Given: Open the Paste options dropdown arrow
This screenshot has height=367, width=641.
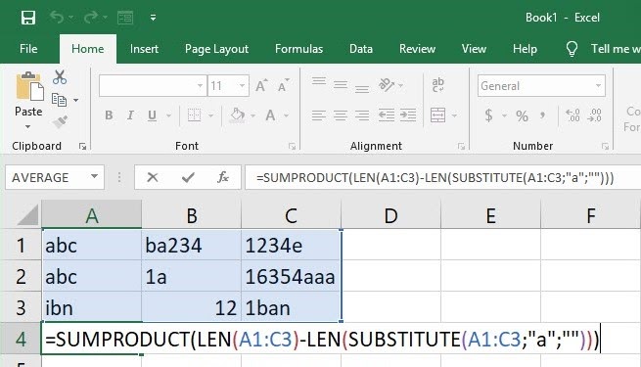Looking at the screenshot, I should [x=27, y=126].
